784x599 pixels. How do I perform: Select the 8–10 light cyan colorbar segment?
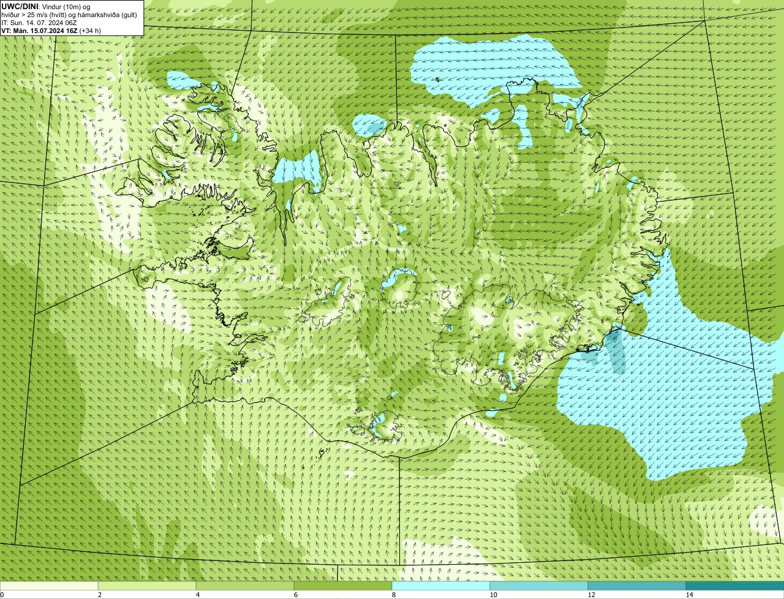[x=441, y=586]
